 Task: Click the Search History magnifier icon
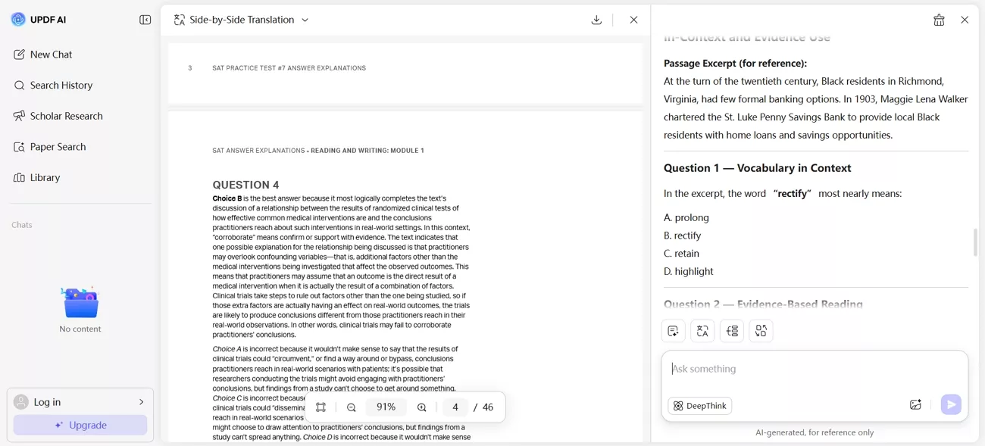click(x=20, y=86)
